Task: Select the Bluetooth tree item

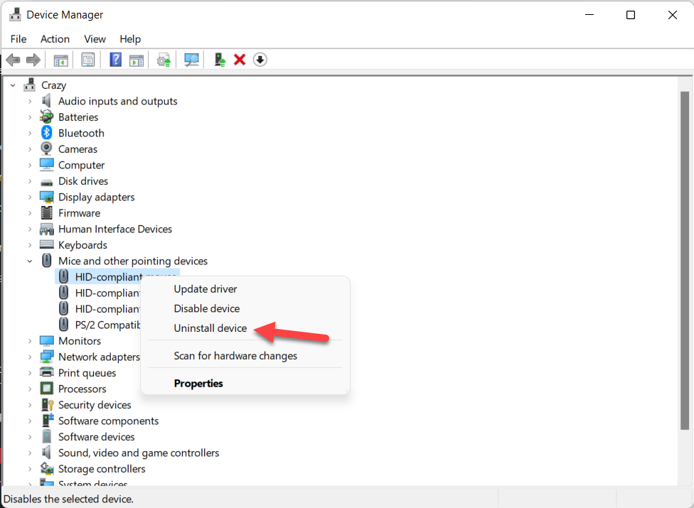Action: click(81, 134)
